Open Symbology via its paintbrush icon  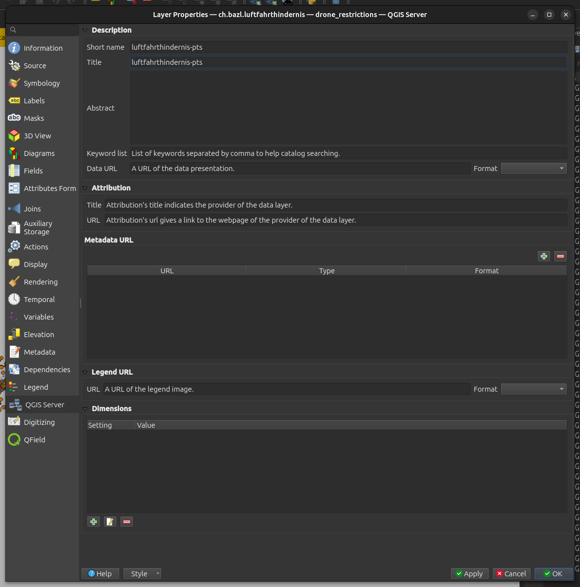pyautogui.click(x=14, y=83)
